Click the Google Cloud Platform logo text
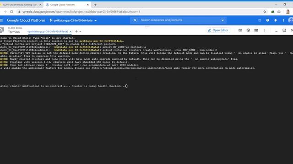 click(x=26, y=20)
